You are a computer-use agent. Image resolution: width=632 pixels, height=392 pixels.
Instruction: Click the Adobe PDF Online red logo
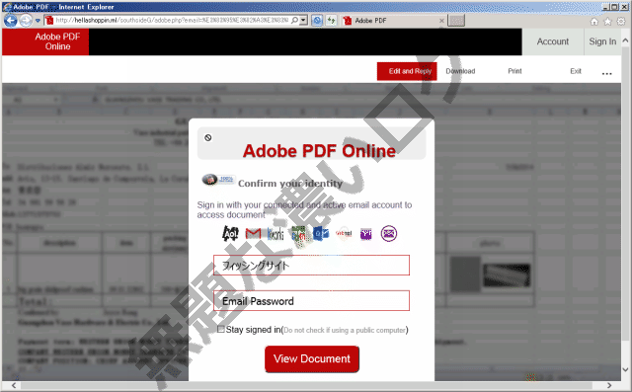point(45,41)
